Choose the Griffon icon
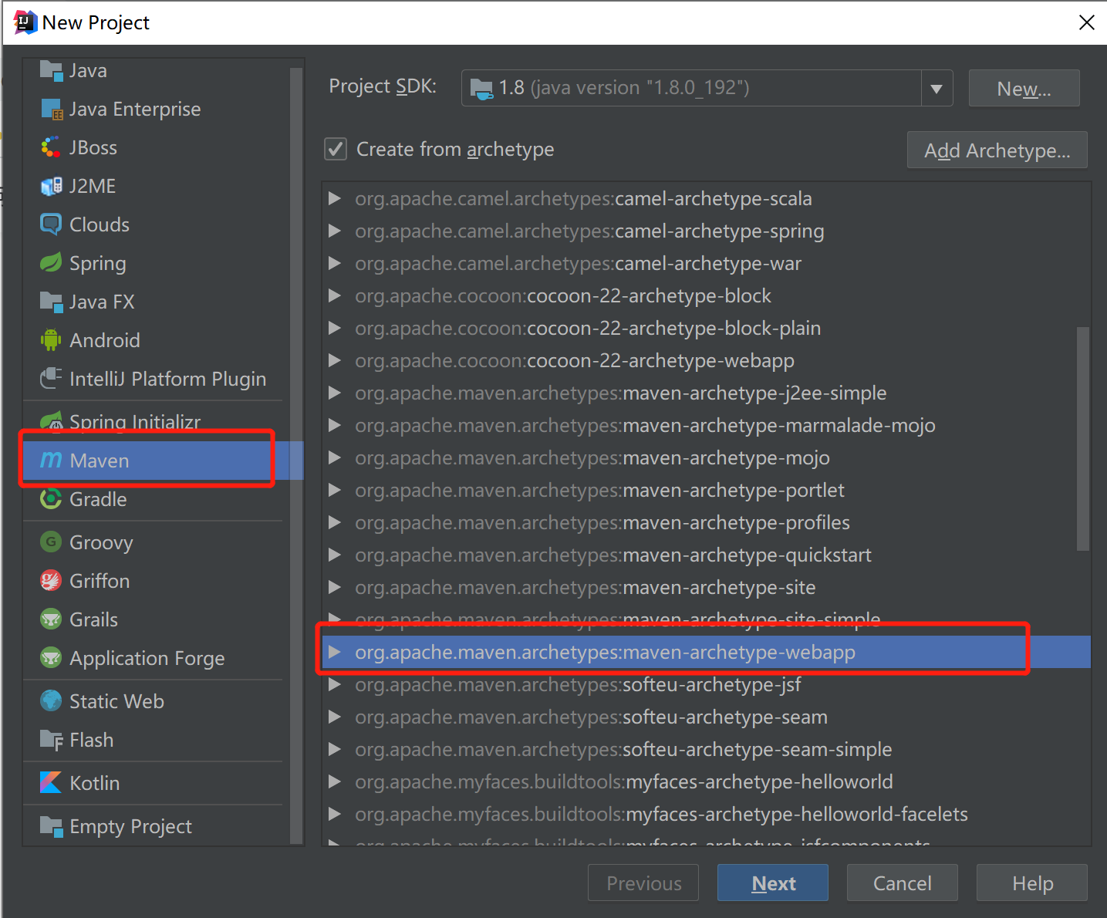Image resolution: width=1107 pixels, height=918 pixels. click(x=51, y=581)
